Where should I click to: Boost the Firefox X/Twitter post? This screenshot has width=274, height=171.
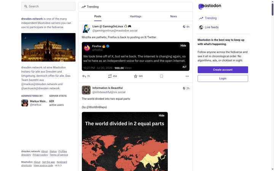tap(110, 76)
